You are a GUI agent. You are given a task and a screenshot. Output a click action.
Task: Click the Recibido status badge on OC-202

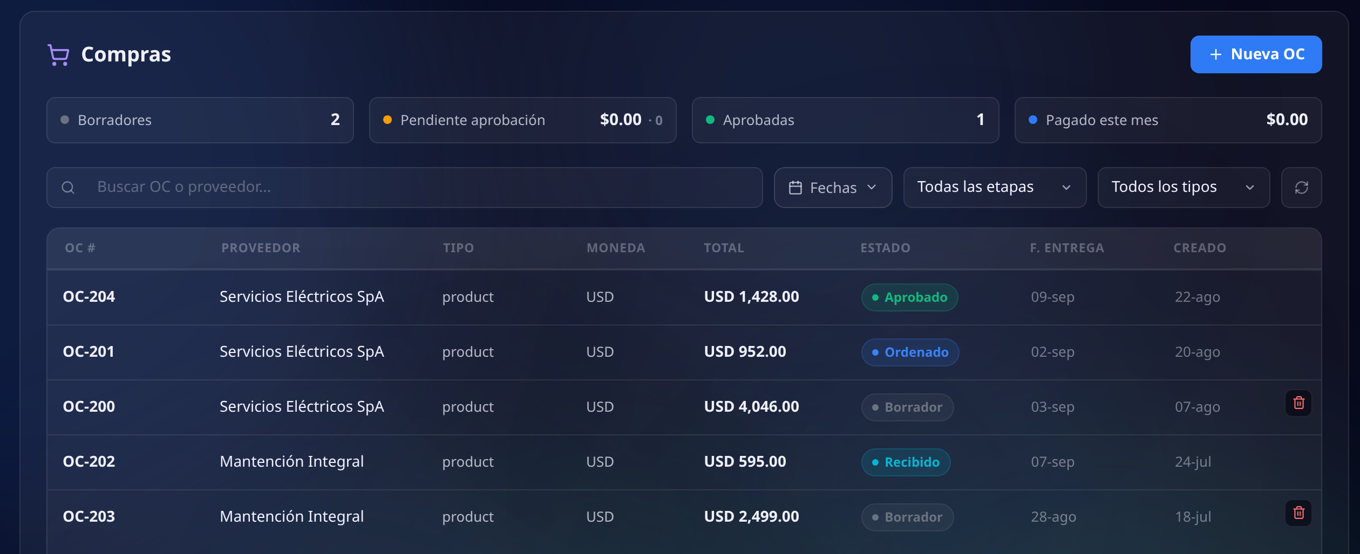point(906,462)
